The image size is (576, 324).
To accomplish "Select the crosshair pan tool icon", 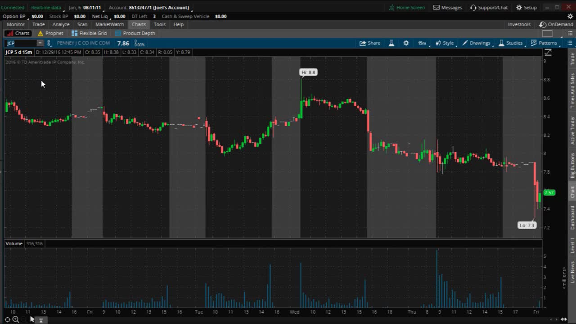I will [x=7, y=319].
